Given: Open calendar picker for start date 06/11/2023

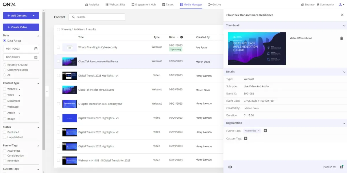Looking at the screenshot, I should coord(36,49).
